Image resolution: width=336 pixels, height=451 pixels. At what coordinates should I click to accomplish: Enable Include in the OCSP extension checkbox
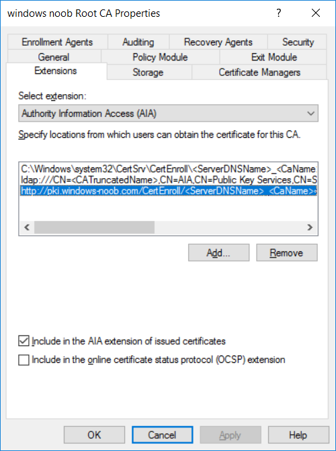click(x=24, y=360)
